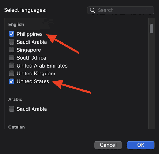This screenshot has width=159, height=154.
Task: Check the South Africa checkbox
Action: (11, 58)
